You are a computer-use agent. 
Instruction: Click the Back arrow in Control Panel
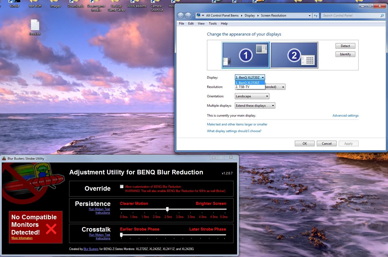point(181,16)
